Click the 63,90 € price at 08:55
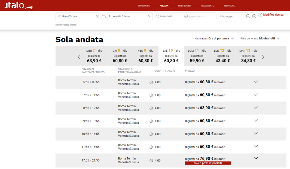The height and width of the screenshot is (169, 290). pos(207,108)
